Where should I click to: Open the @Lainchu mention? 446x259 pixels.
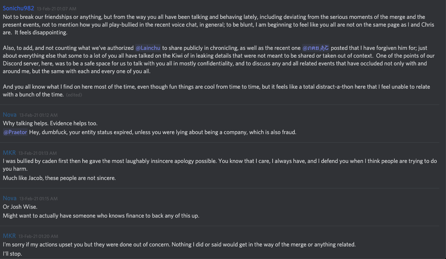(148, 48)
